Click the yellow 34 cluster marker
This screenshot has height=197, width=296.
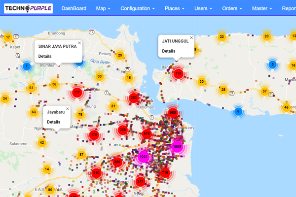[5, 98]
